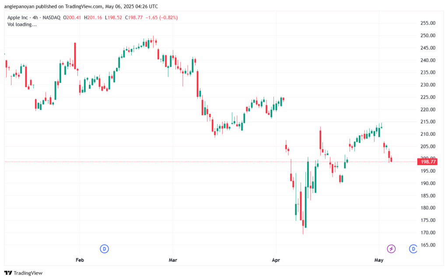Click the −1.65 (−0.82%) change value
Screen dimensions: 448x280
[x=163, y=17]
